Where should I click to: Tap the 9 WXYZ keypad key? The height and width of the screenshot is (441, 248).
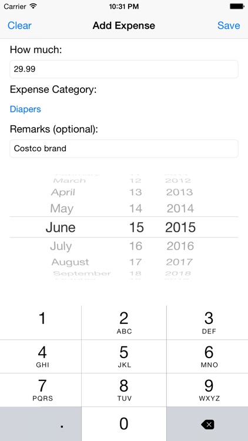pyautogui.click(x=207, y=390)
